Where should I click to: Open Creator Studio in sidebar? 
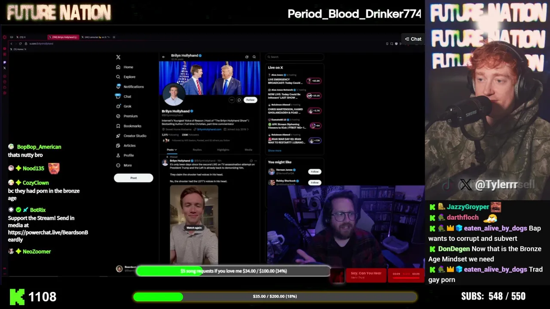point(131,136)
